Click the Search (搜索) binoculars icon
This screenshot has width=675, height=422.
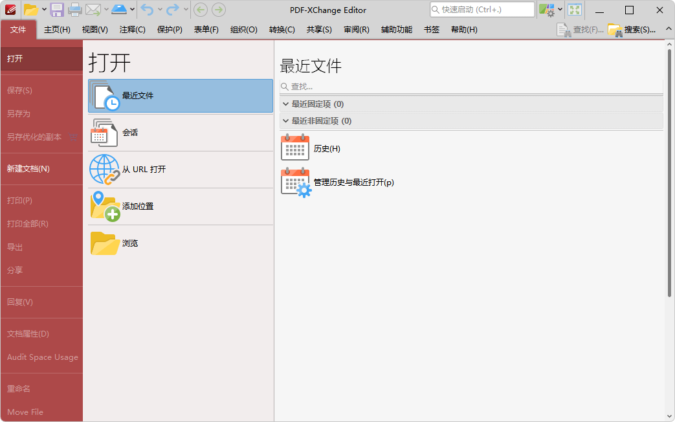click(x=615, y=30)
